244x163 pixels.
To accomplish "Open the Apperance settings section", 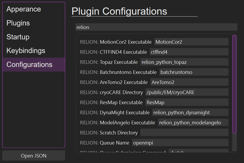I will coord(24,9).
